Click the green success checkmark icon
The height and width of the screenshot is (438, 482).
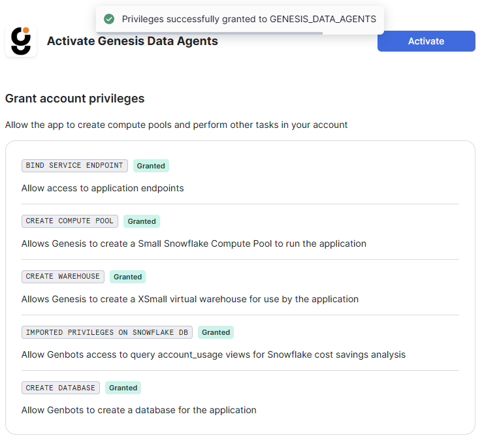click(109, 19)
